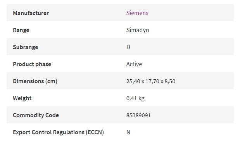Select the ECCN value N
240x142 pixels.
[128, 132]
